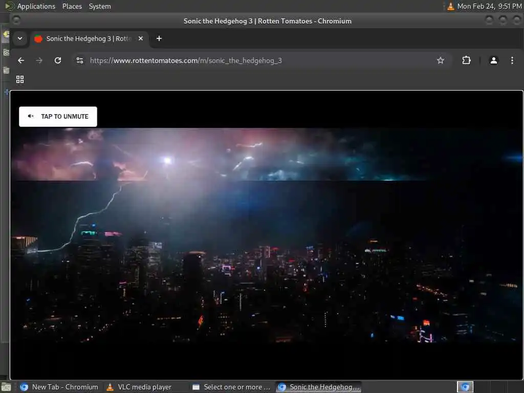
Task: Open the Chromium profile icon
Action: pyautogui.click(x=494, y=60)
